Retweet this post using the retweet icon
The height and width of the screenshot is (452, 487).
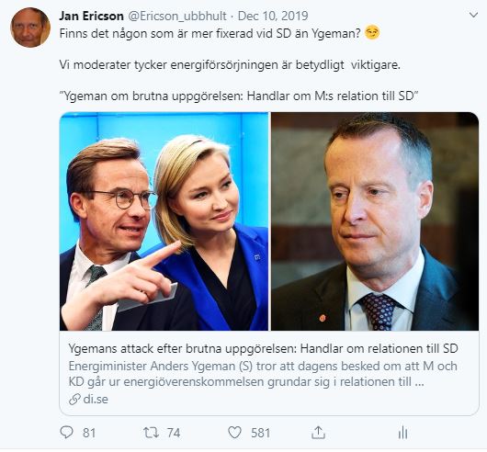[151, 433]
